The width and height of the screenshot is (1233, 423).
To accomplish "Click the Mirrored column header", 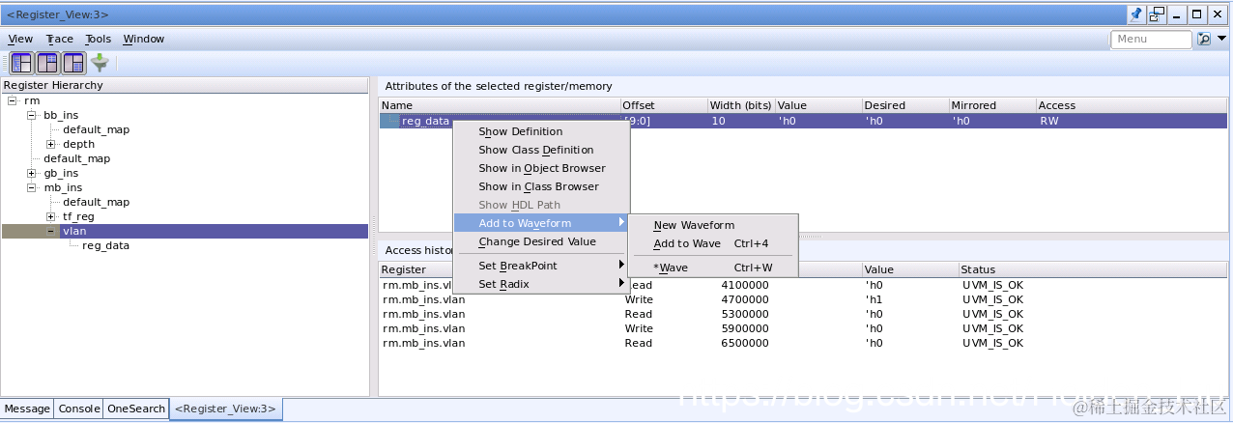I will pos(991,105).
